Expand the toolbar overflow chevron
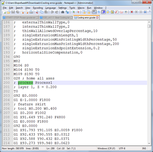The width and height of the screenshot is (153, 152). 150,12
